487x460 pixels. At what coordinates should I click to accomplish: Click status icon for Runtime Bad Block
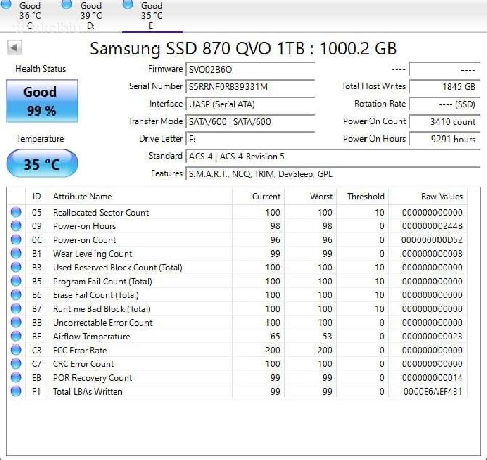[16, 309]
